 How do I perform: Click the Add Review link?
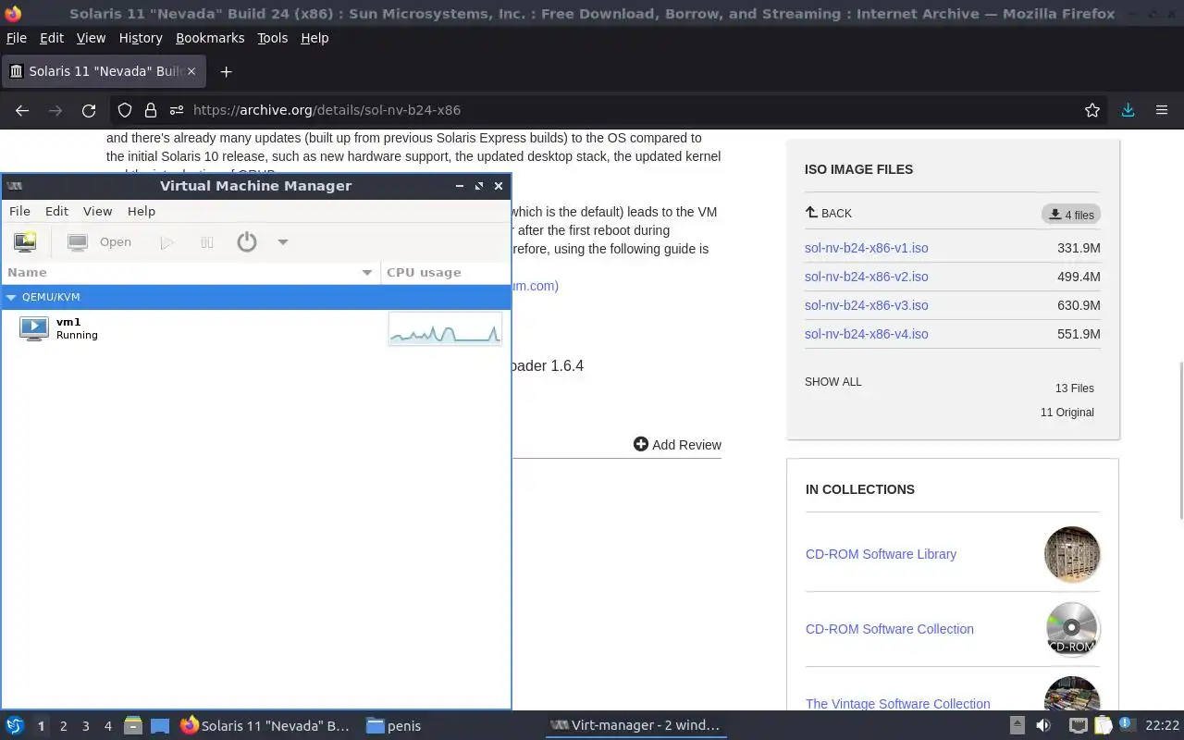coord(677,445)
